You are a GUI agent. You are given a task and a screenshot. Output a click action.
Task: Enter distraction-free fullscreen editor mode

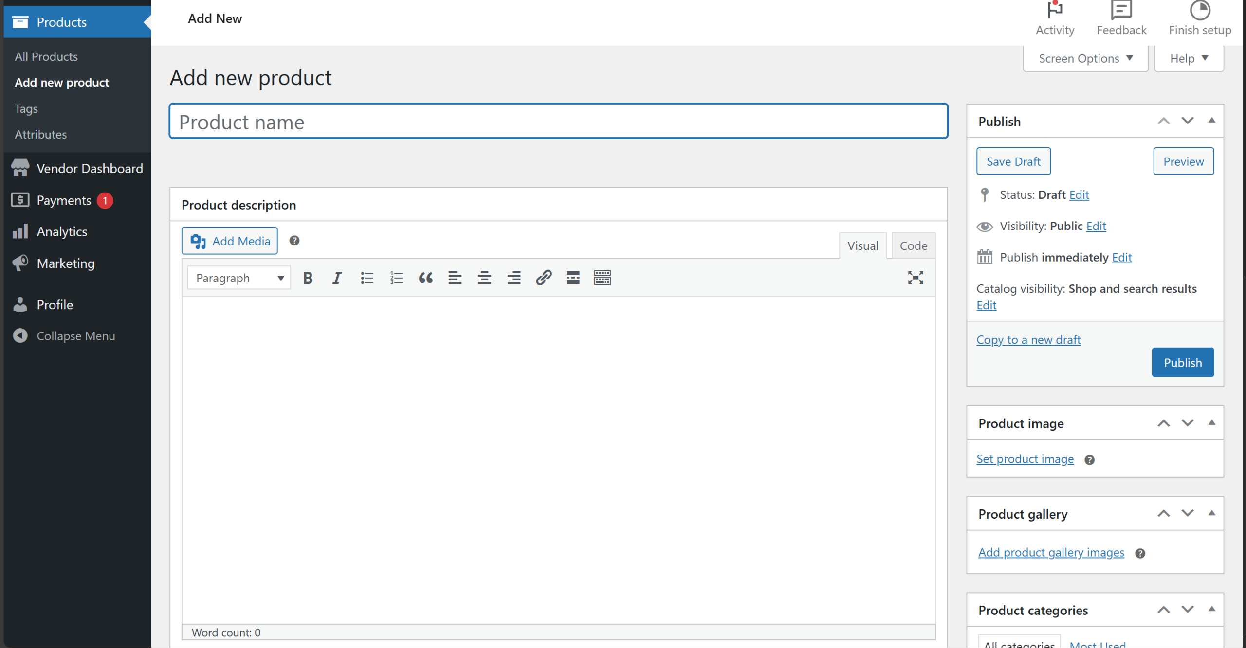[916, 278]
